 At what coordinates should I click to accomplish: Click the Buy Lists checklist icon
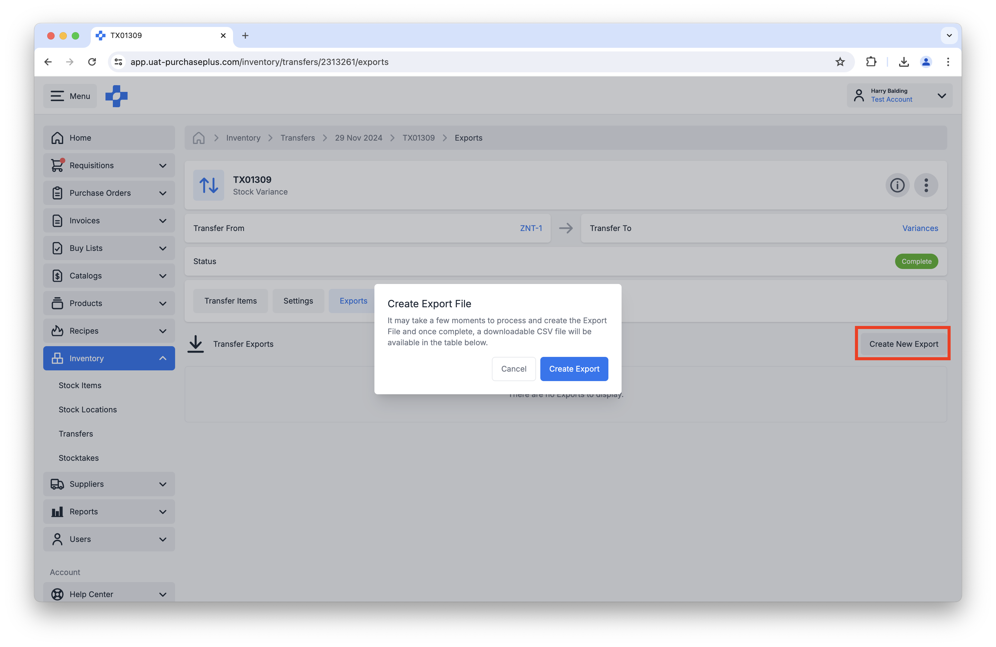coord(57,248)
